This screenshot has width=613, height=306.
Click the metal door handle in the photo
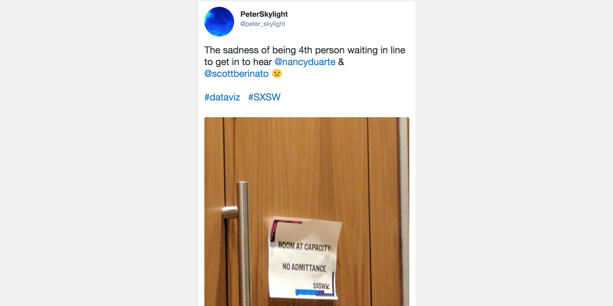(x=243, y=242)
